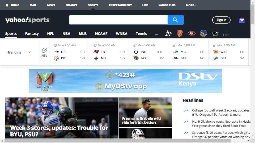
Task: Click inside the search input field
Action: pos(118,20)
